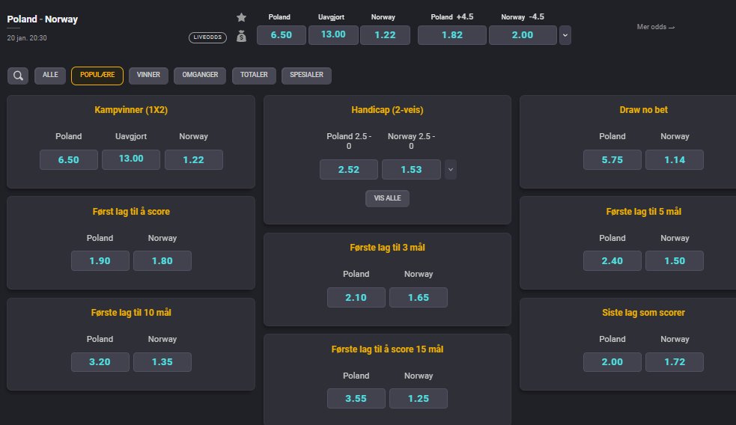This screenshot has width=736, height=425.
Task: Click the Siste lag som scorer heading
Action: click(x=643, y=313)
